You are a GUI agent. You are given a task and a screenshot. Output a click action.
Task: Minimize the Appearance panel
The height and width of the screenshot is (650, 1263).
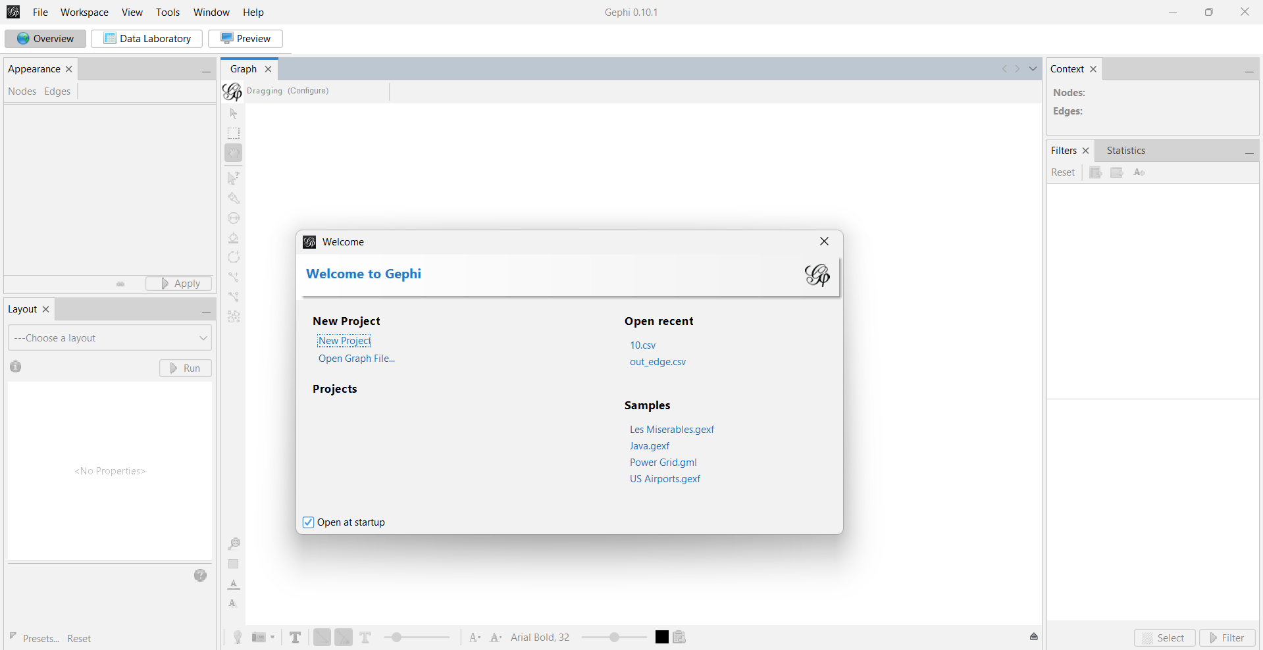[206, 70]
